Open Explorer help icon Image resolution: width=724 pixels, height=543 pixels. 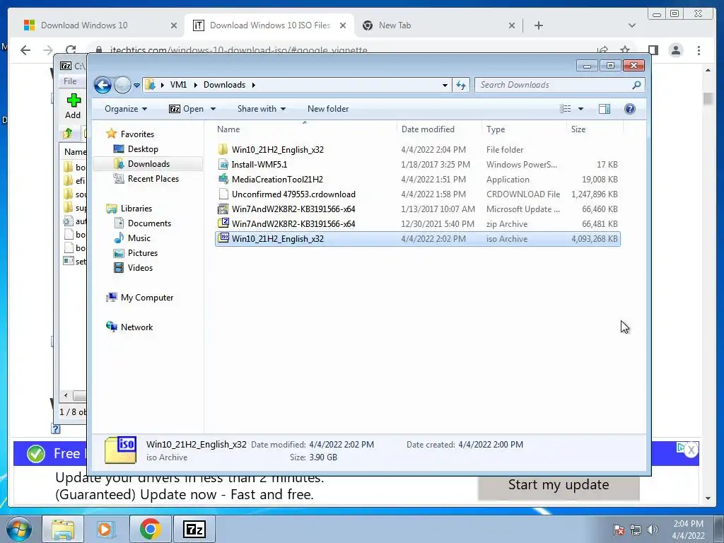pos(630,109)
